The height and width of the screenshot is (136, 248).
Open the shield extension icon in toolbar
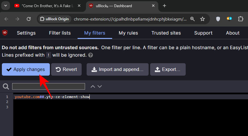coord(218,19)
